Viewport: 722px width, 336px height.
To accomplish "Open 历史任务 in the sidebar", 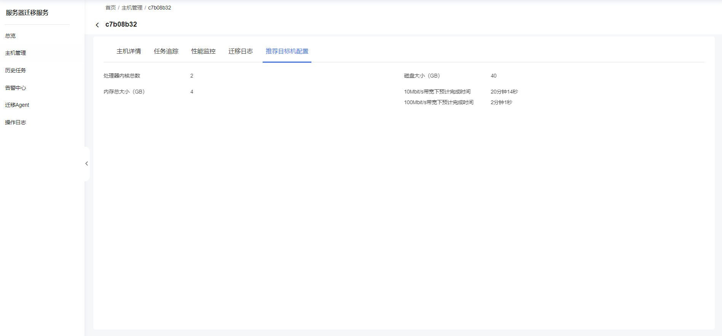I will [x=16, y=70].
